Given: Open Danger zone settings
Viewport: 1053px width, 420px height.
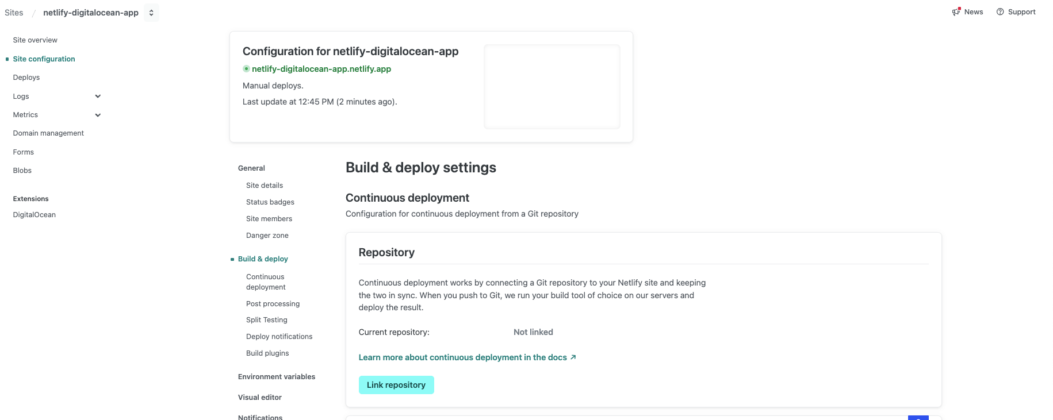Looking at the screenshot, I should tap(267, 236).
